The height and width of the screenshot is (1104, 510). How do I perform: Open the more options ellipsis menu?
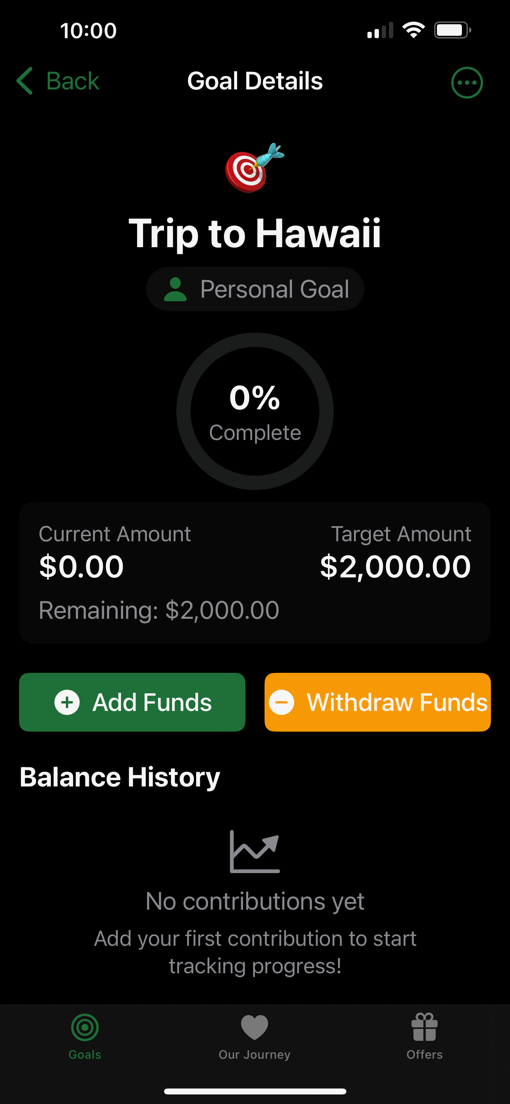point(467,82)
